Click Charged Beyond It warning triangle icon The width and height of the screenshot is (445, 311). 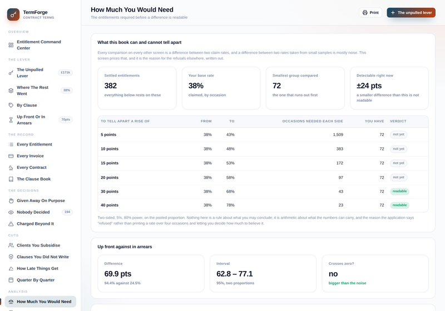11,224
